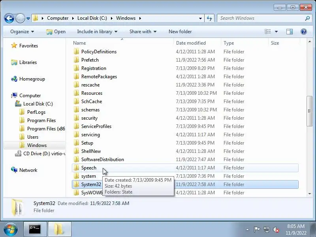
Task: Click the Open toolbar button
Action: tap(56, 32)
